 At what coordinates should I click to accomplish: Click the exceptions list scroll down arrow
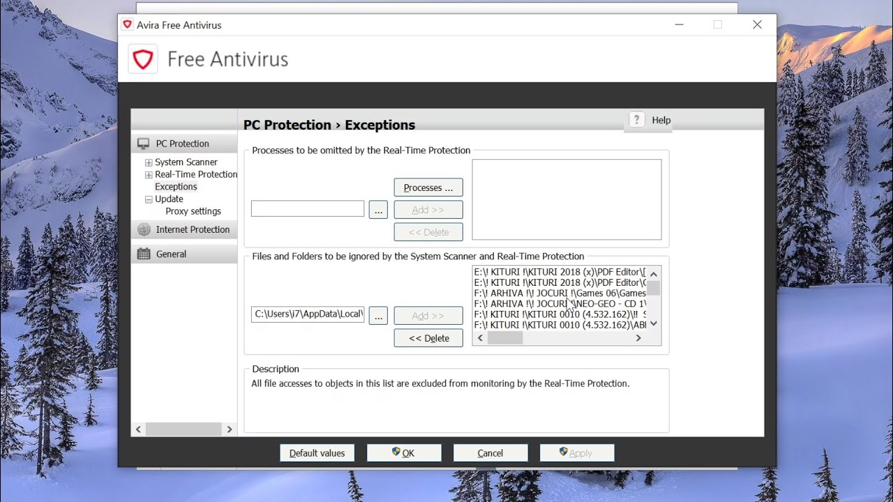(x=654, y=324)
